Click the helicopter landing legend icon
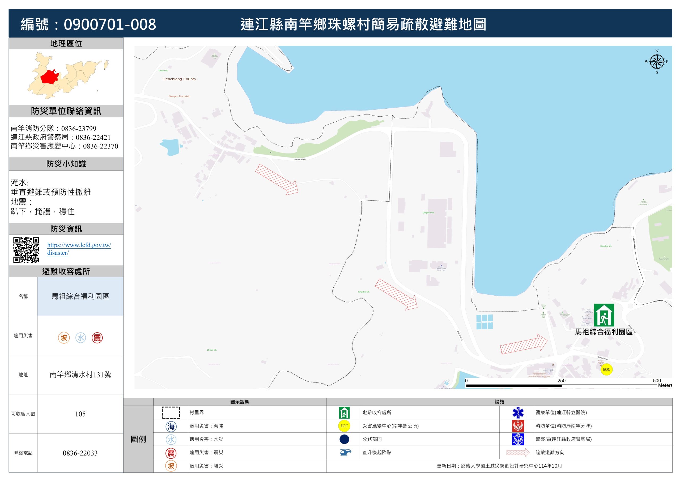This screenshot has height=481, width=680. (x=345, y=452)
